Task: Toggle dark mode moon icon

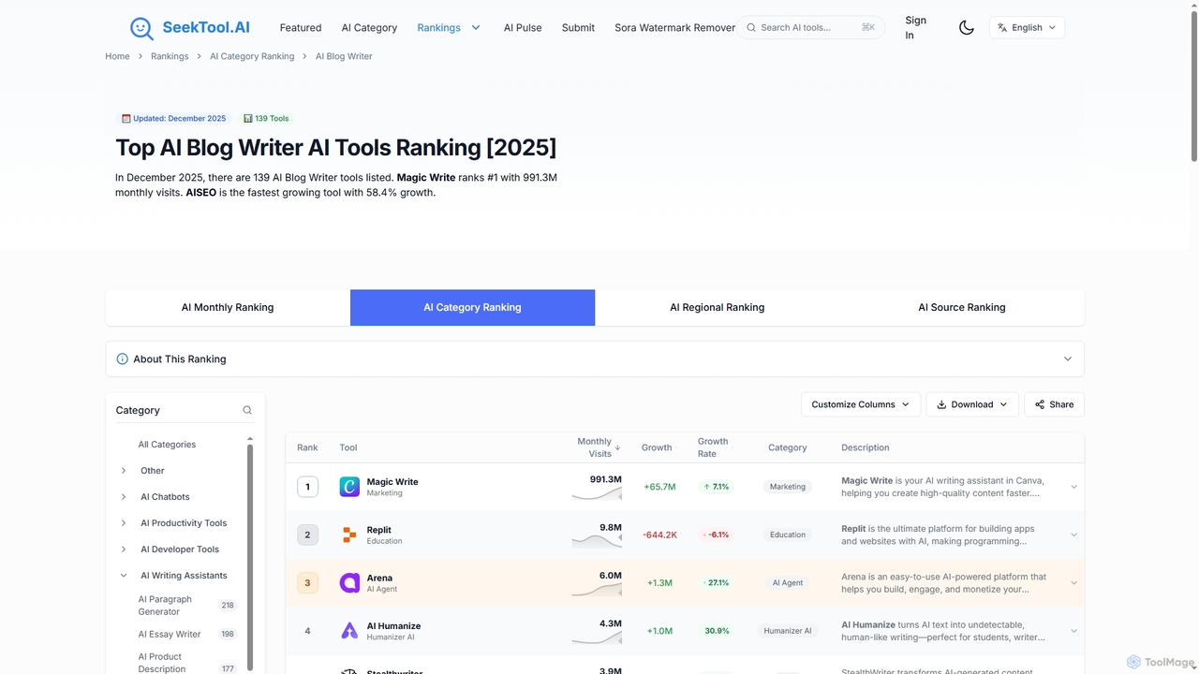Action: 967,28
